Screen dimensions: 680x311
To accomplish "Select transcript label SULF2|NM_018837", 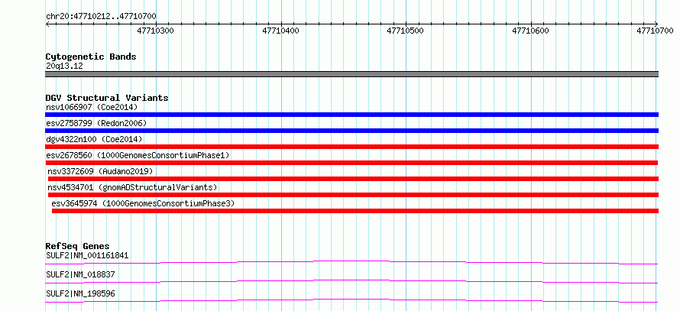I will coord(80,274).
